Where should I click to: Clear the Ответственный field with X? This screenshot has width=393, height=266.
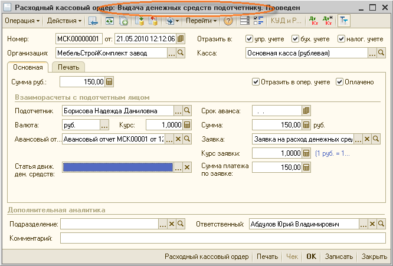[372, 224]
